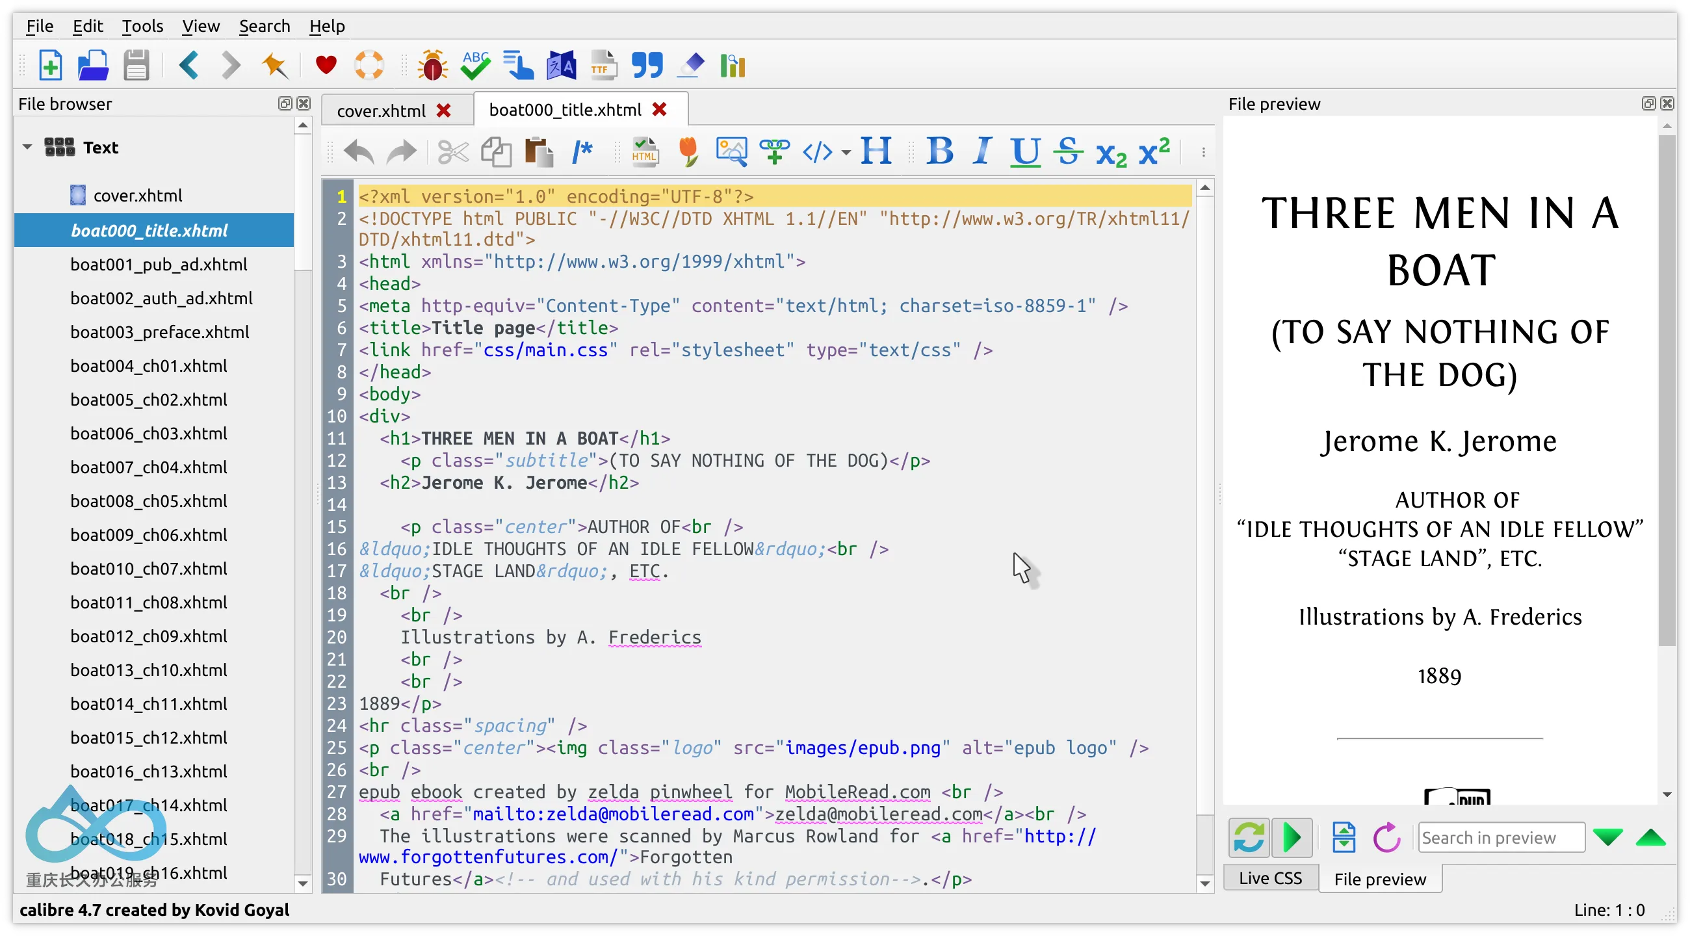Open the color picker tulip icon

click(x=688, y=151)
